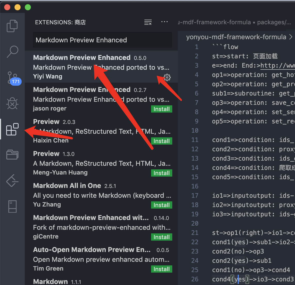
Task: Open the bottom document icon in activity bar
Action: tap(12, 207)
